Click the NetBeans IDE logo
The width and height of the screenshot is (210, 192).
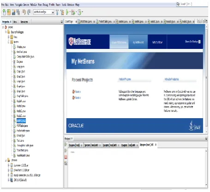point(80,42)
